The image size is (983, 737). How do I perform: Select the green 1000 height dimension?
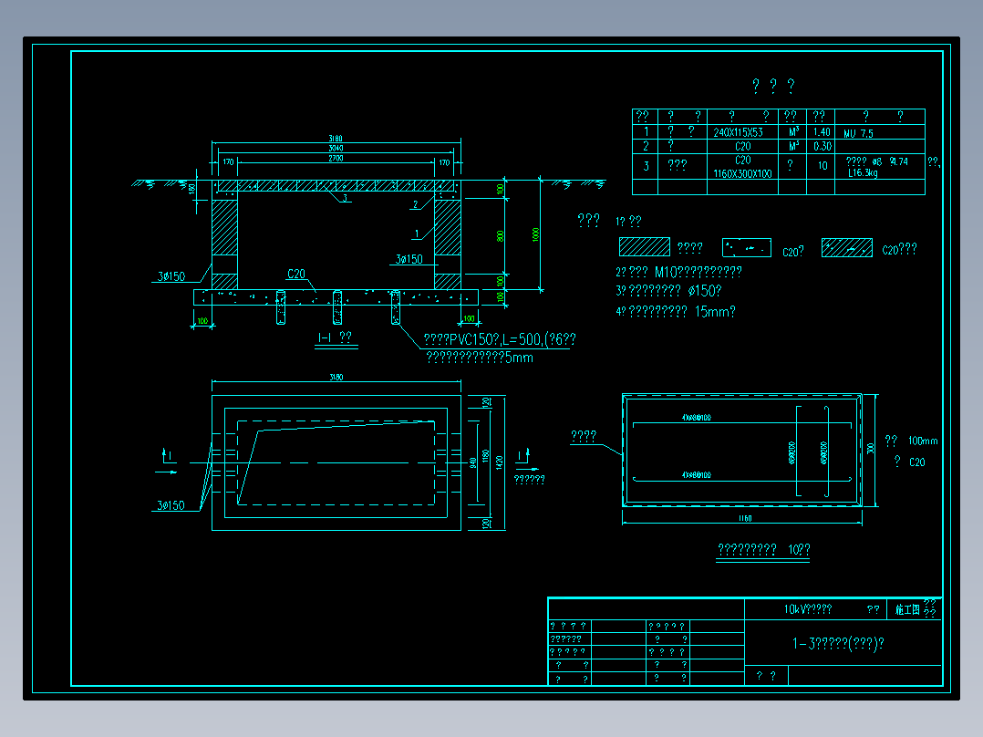[535, 234]
